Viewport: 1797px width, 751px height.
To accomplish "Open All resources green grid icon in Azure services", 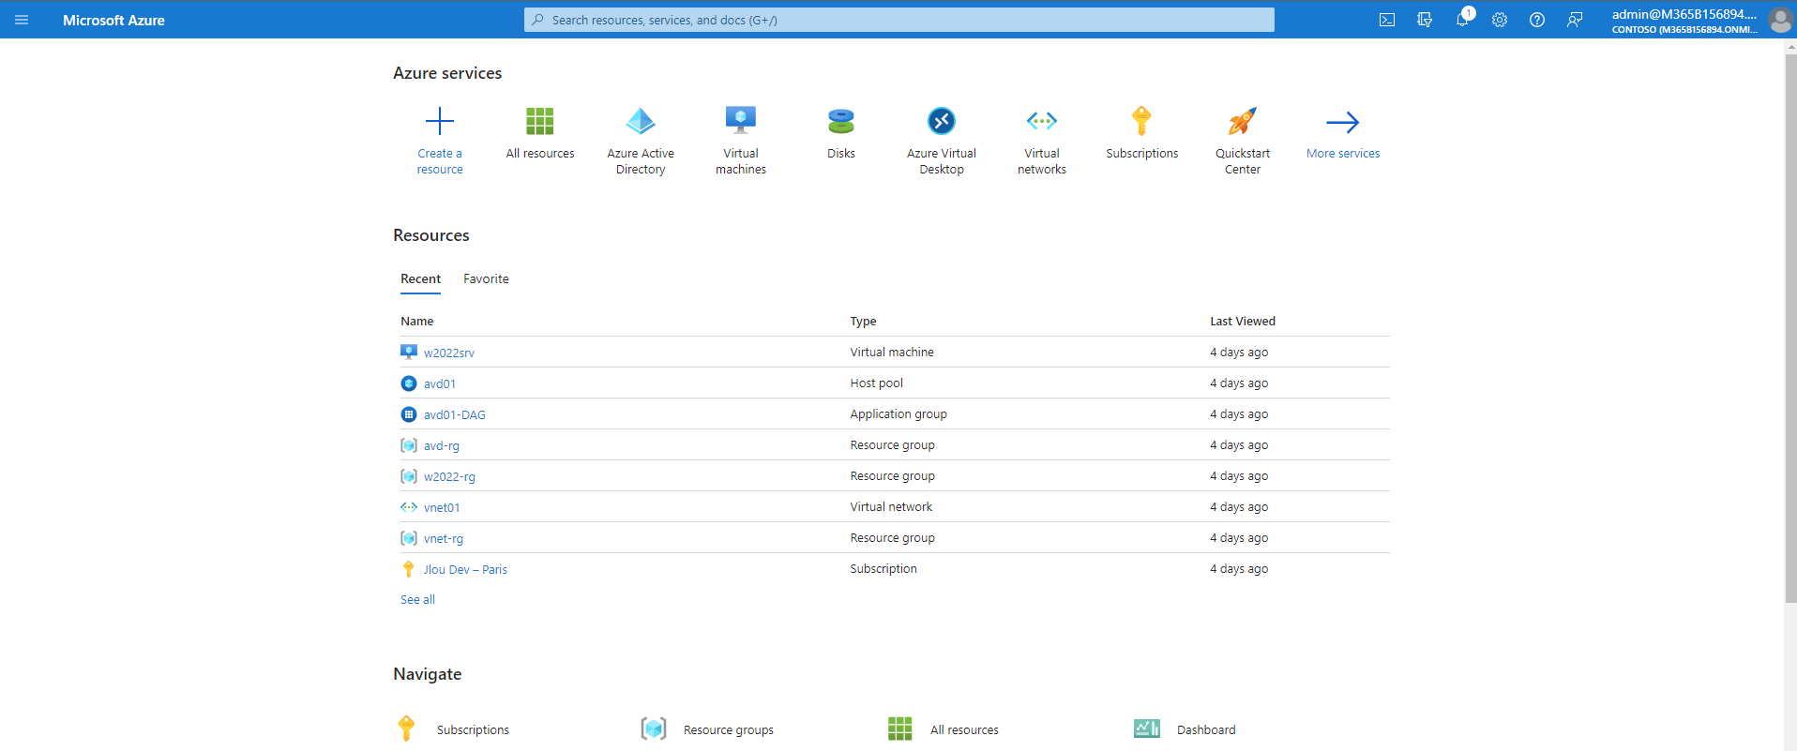I will tap(540, 121).
